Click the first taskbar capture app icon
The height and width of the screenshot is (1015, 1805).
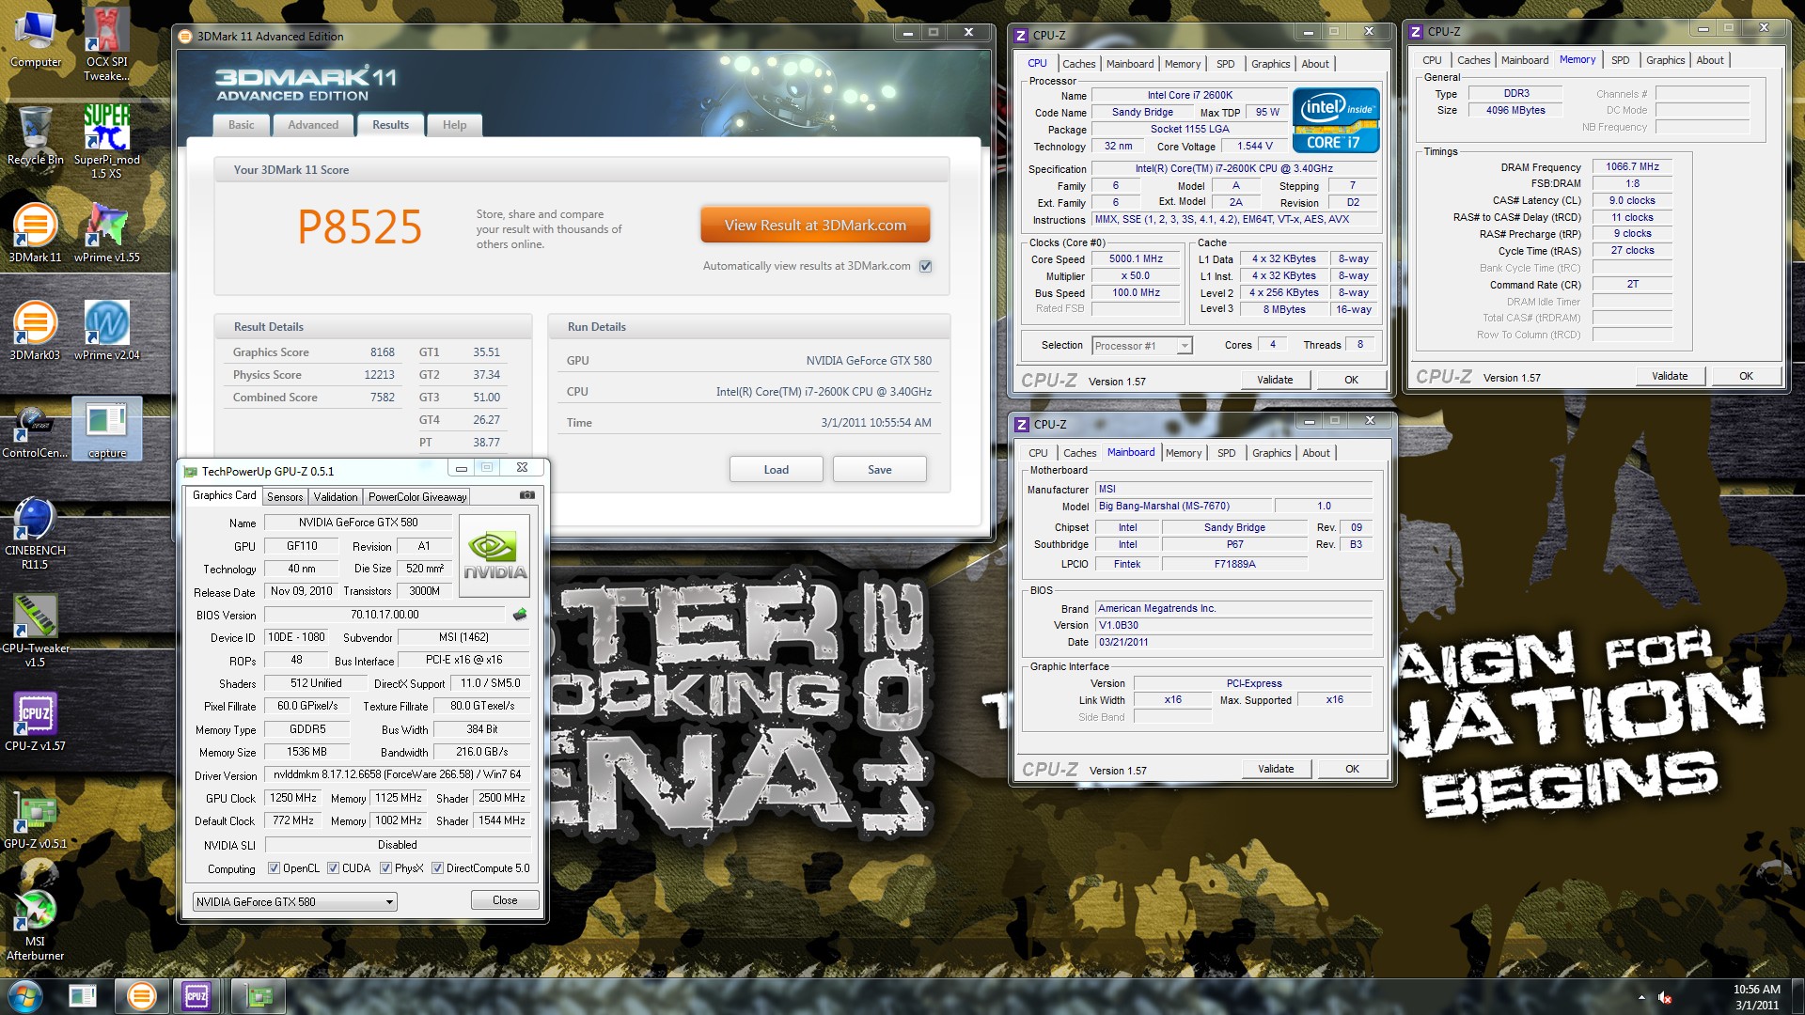coord(83,996)
